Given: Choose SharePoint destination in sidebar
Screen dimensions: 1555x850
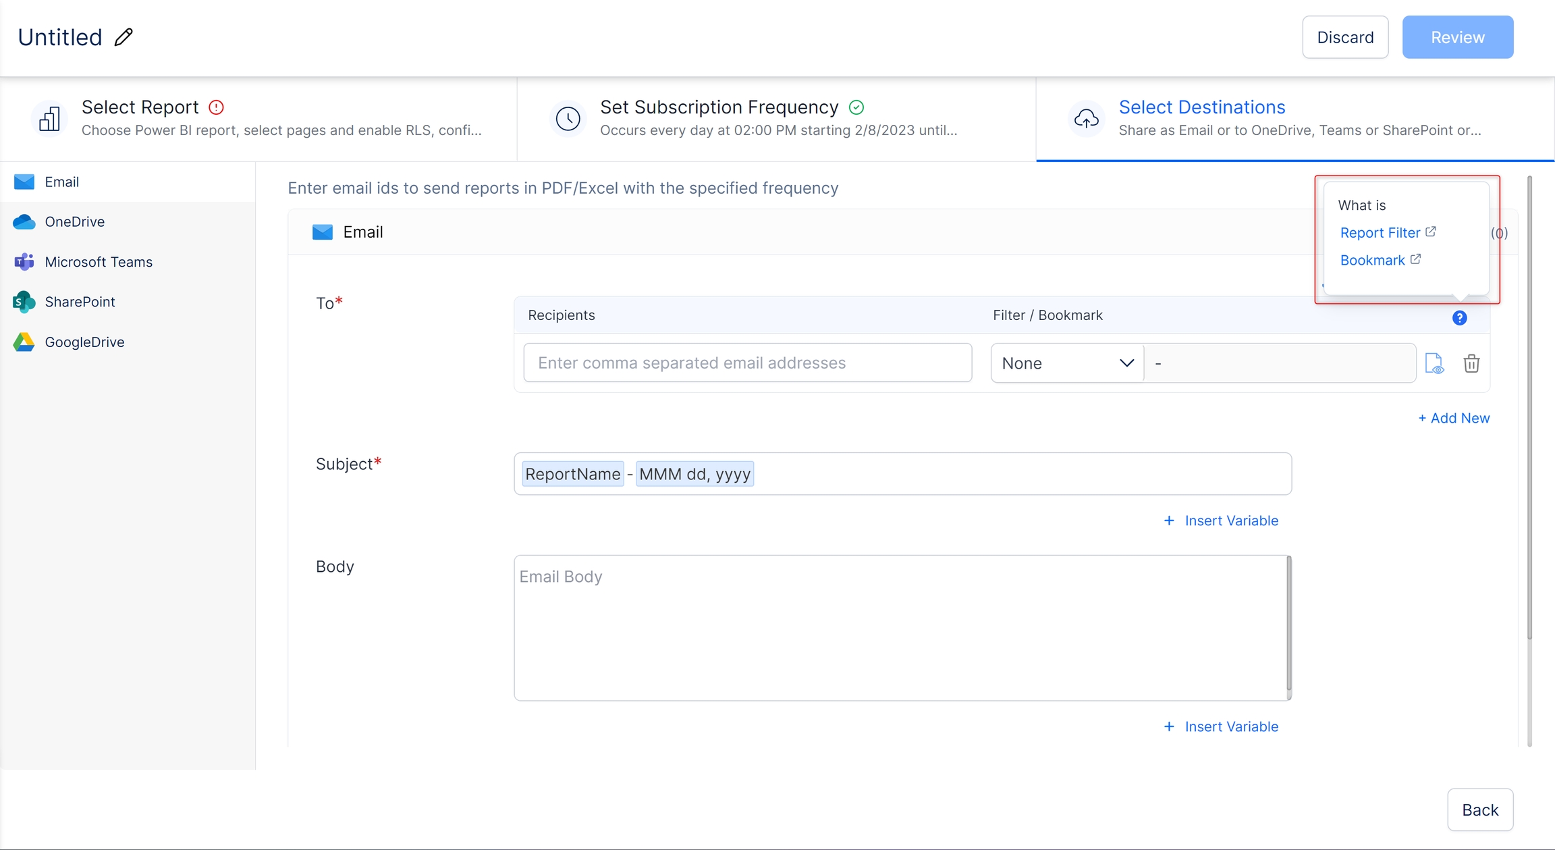Looking at the screenshot, I should pos(80,302).
